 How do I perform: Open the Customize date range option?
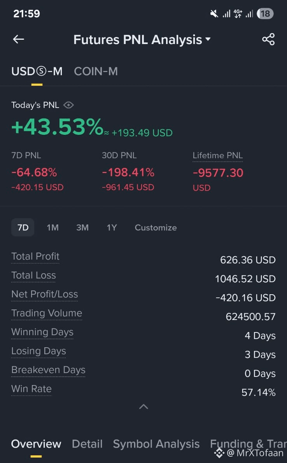(x=156, y=227)
